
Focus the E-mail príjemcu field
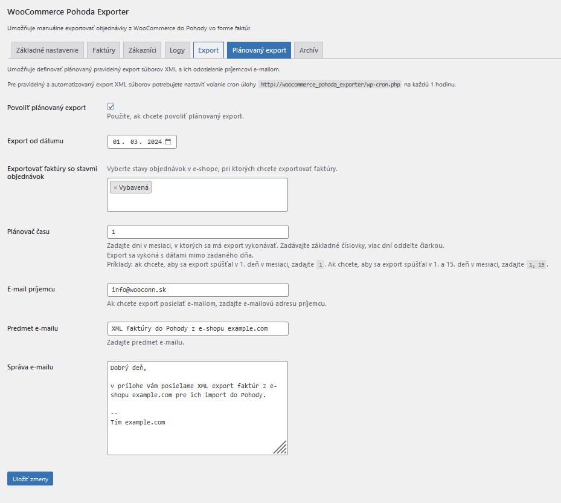coord(197,290)
